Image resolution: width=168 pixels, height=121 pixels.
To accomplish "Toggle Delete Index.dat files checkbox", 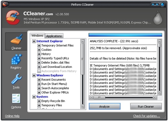I will click(x=39, y=63).
